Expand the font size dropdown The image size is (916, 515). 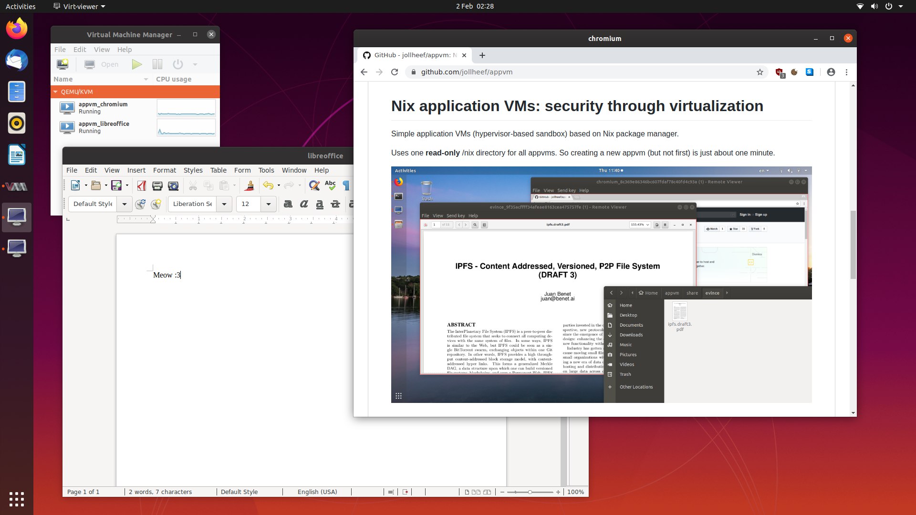click(x=269, y=204)
